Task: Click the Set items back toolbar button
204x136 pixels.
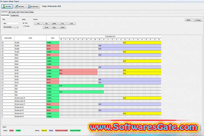Action: point(33,7)
